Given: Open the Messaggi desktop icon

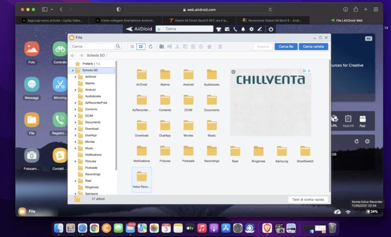Looking at the screenshot, I should point(32,84).
